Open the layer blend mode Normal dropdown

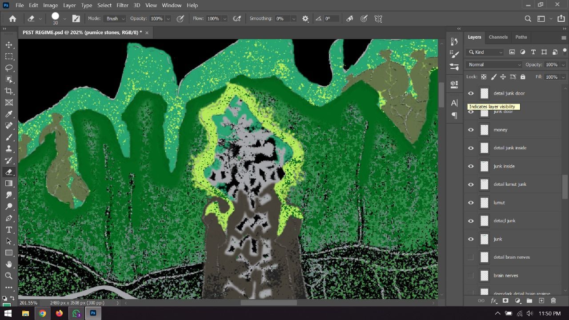click(x=494, y=65)
